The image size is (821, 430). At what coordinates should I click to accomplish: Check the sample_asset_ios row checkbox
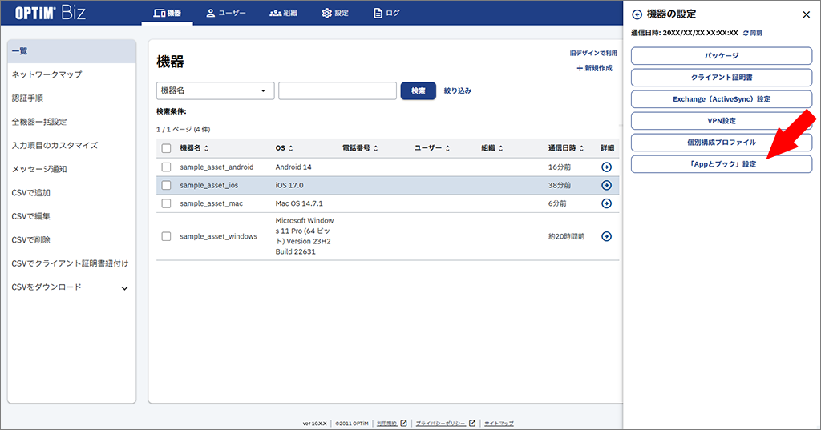pos(167,185)
